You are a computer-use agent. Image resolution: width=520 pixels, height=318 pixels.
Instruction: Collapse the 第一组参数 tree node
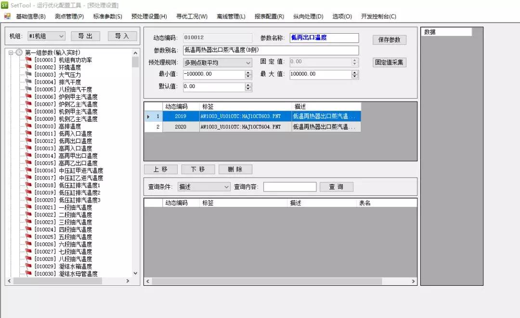(x=11, y=52)
